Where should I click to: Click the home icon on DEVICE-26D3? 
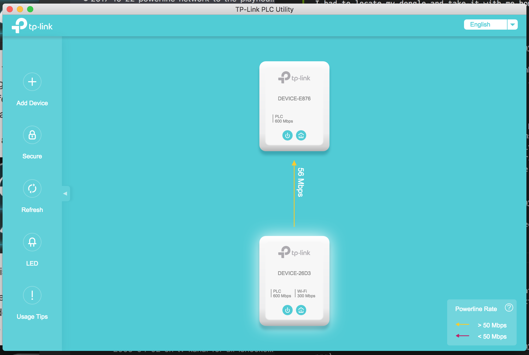(301, 310)
